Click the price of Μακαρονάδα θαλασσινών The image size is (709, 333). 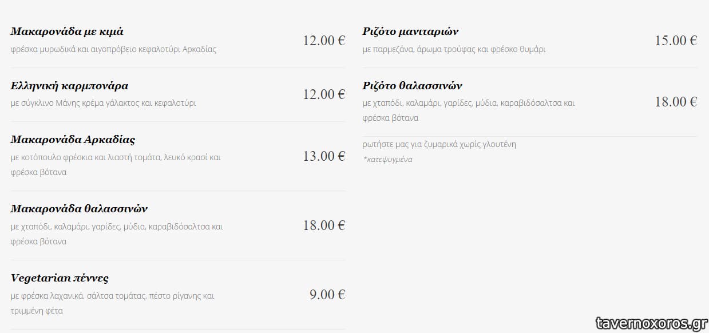tap(324, 225)
